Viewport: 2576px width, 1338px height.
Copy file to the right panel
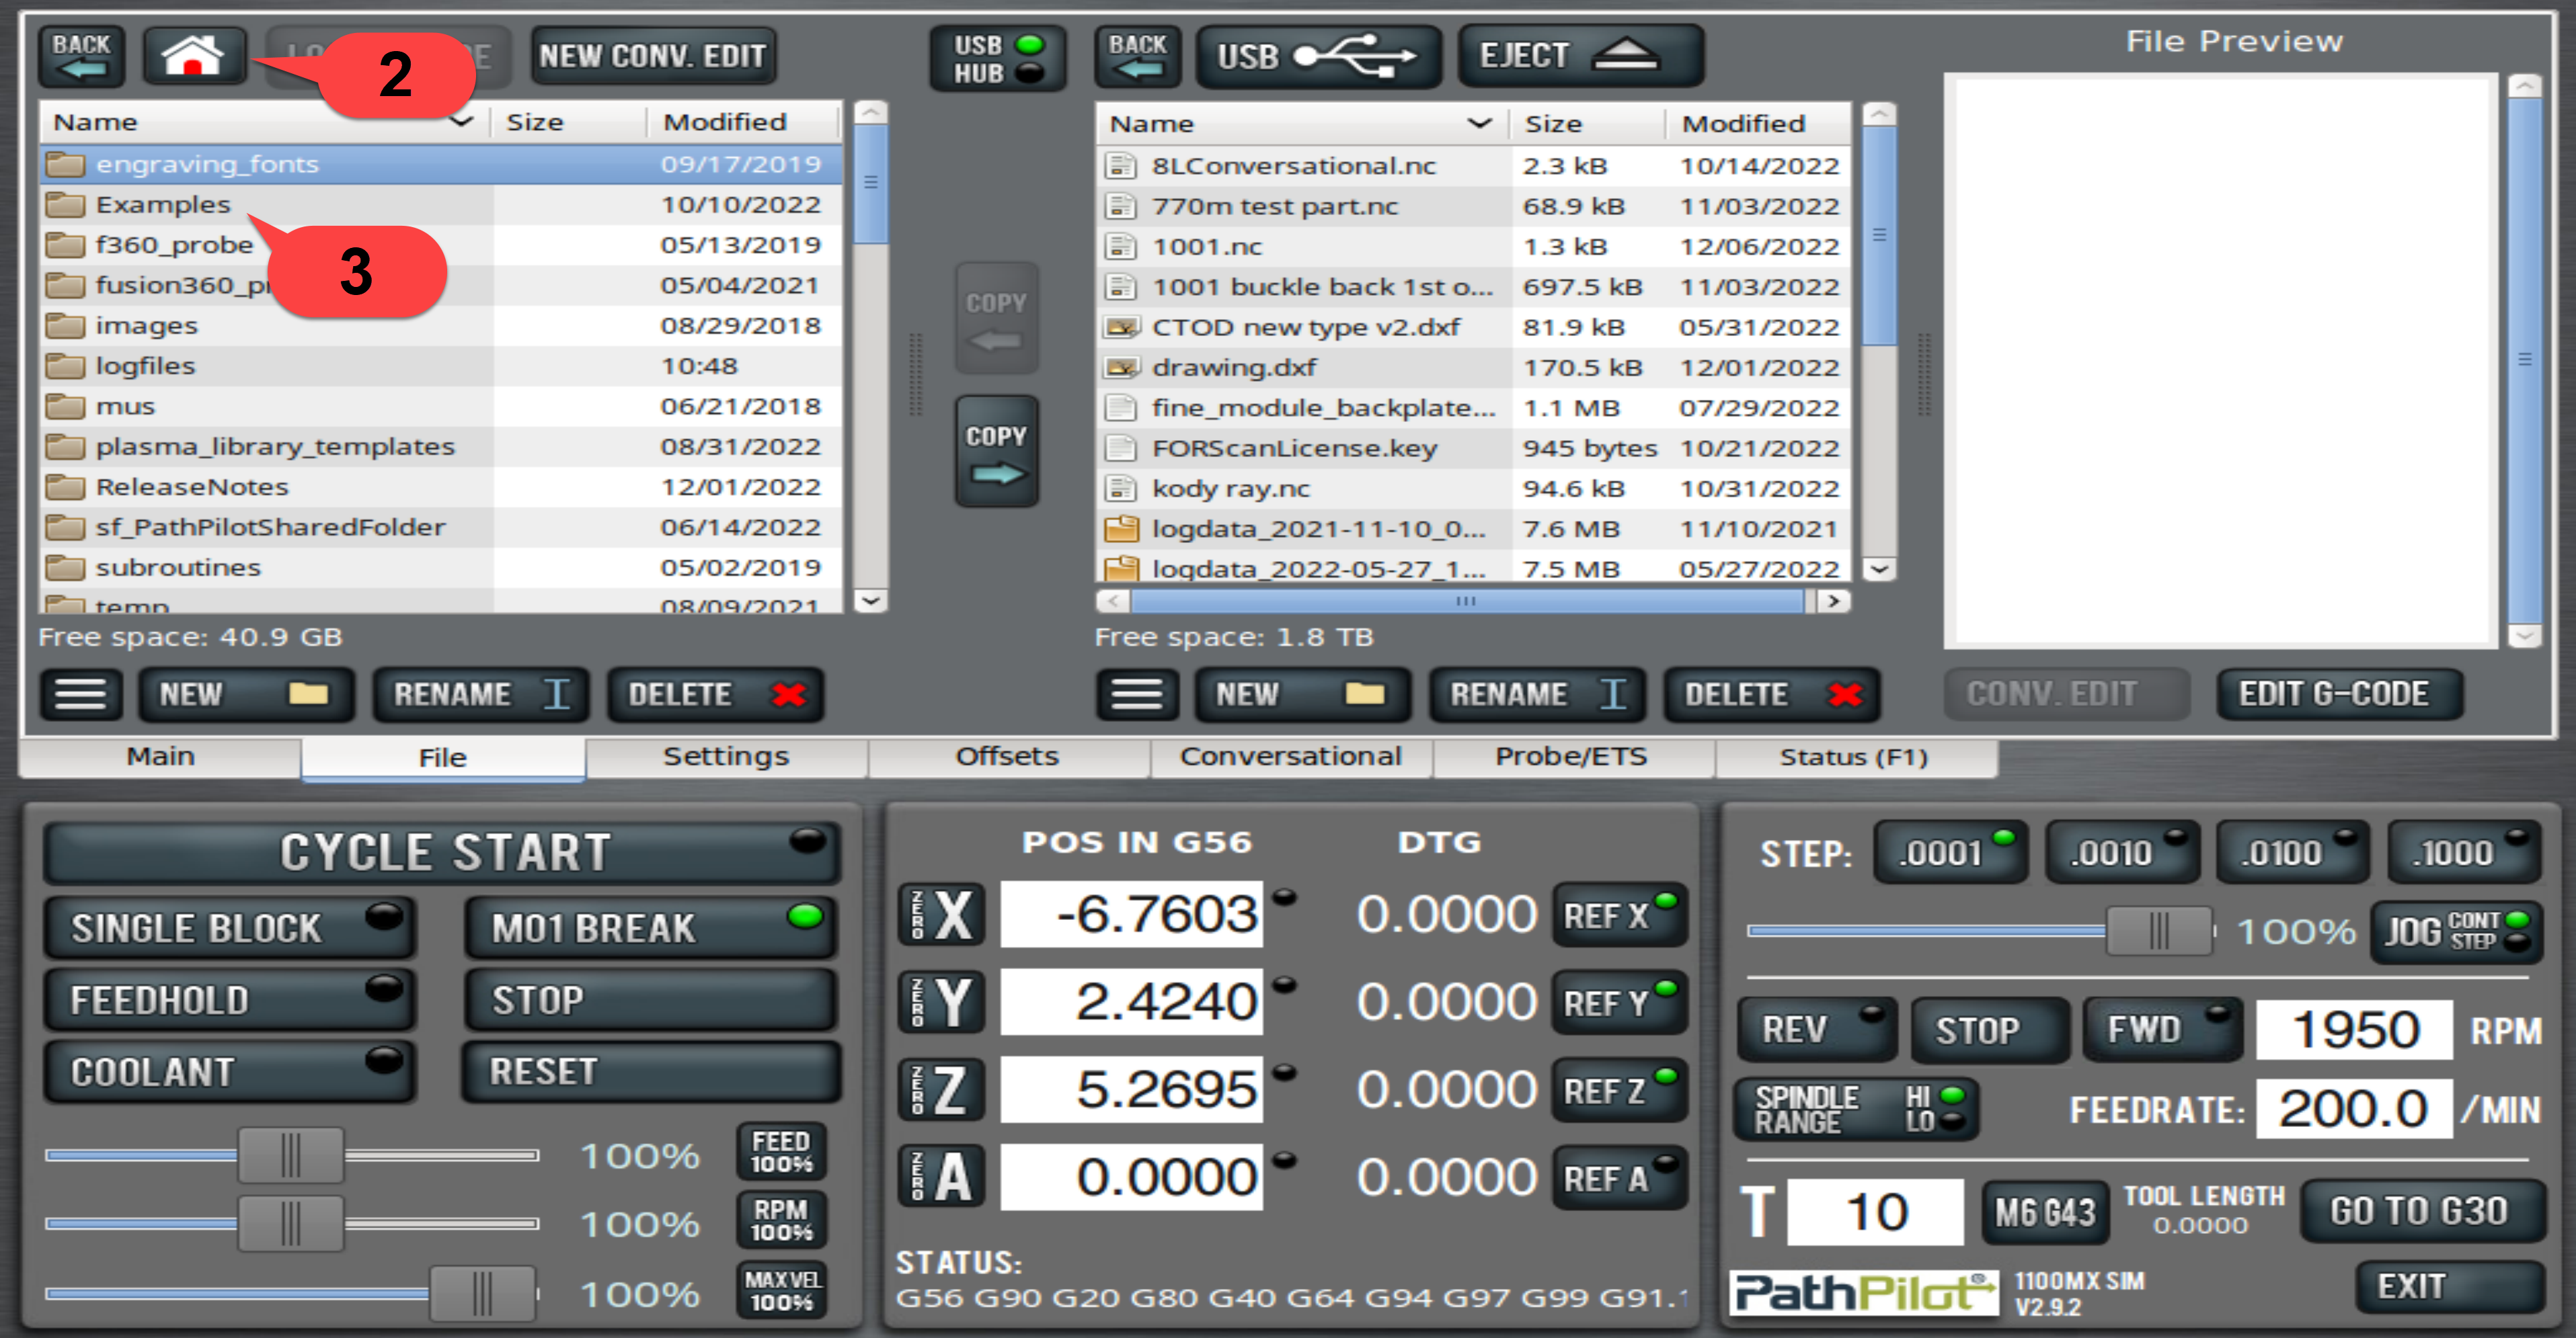[996, 452]
